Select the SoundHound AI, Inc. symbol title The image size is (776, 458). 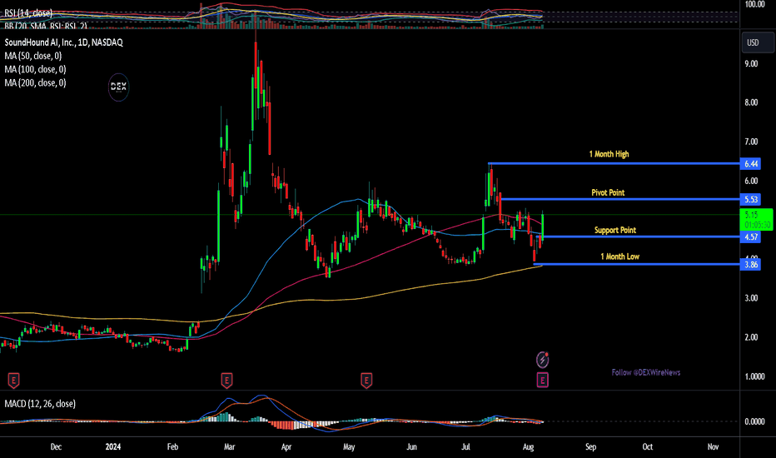point(63,42)
